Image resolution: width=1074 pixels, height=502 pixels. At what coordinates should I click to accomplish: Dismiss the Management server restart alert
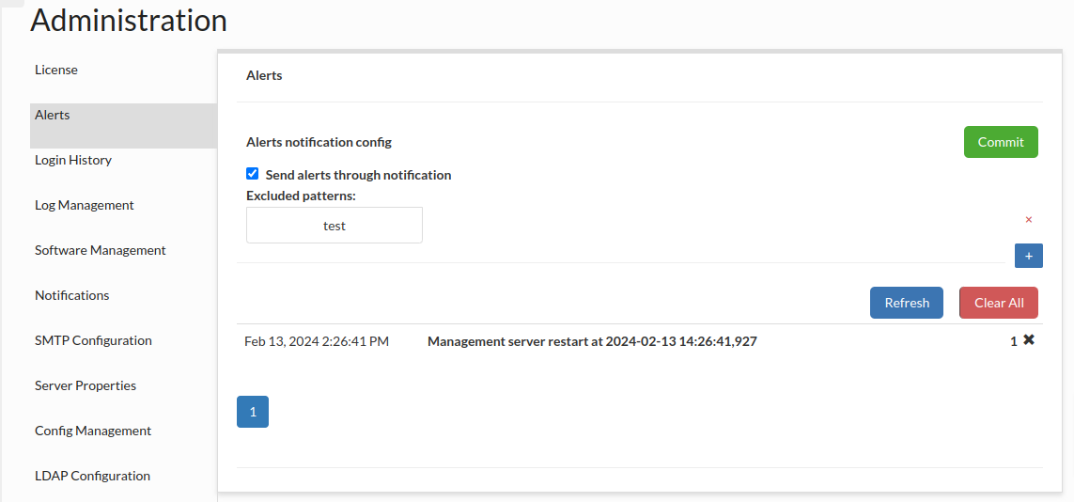[x=1029, y=340]
